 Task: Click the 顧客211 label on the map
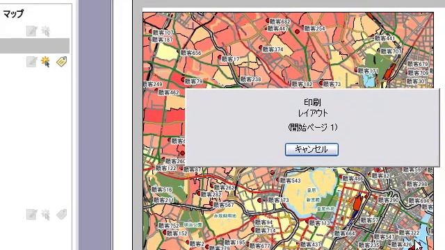click(x=164, y=200)
